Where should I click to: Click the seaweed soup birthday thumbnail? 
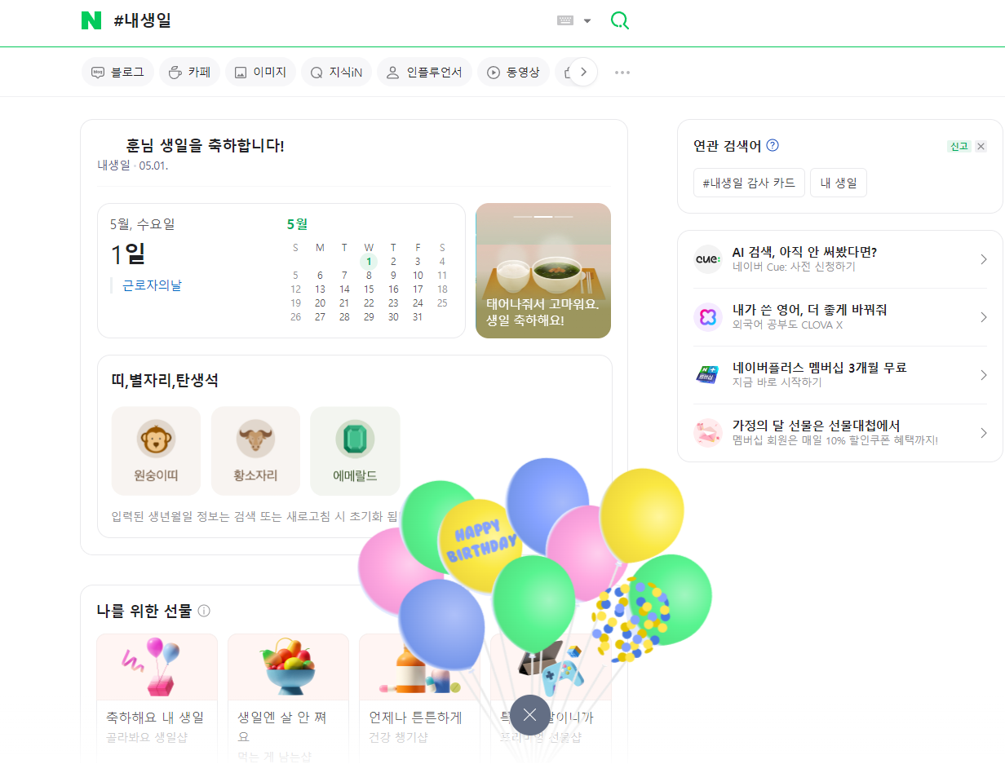point(543,271)
